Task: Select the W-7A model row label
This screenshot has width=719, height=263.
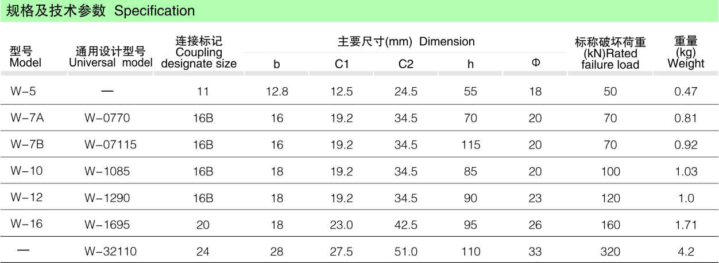Action: coord(27,118)
